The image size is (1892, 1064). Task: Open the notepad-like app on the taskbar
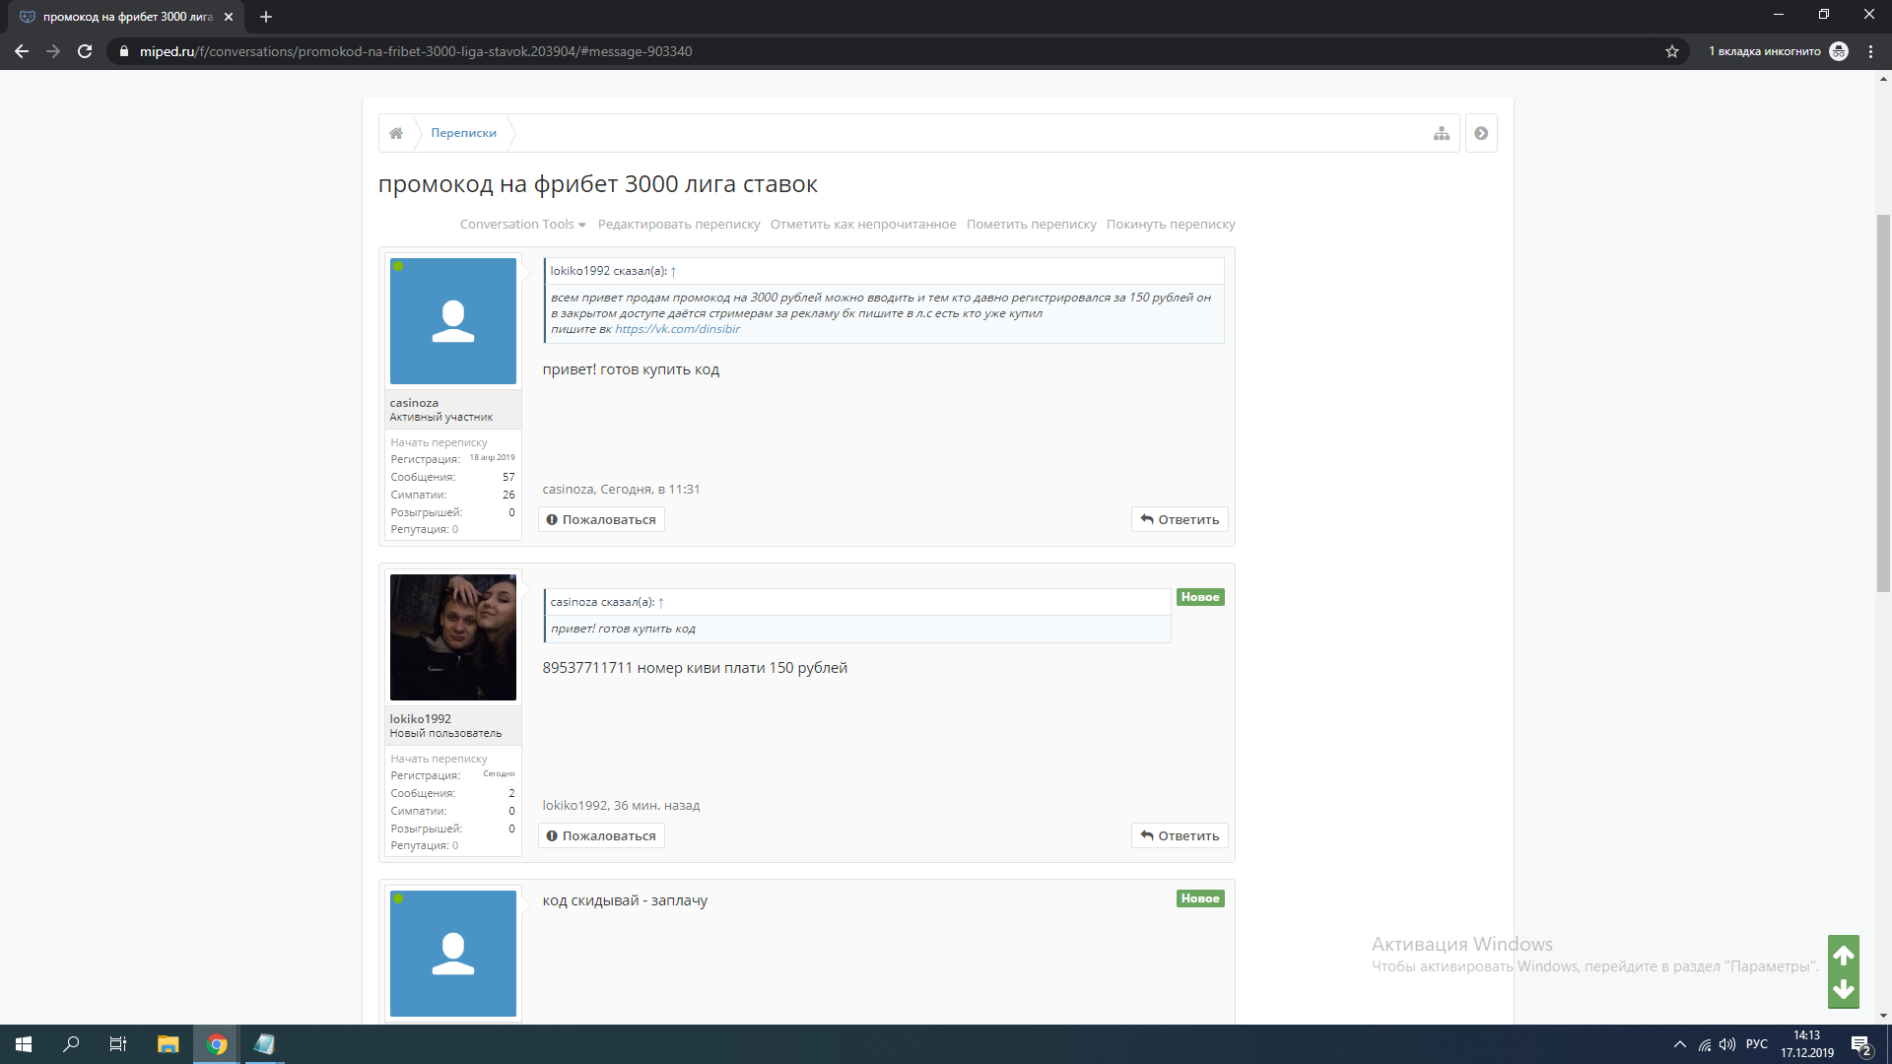pyautogui.click(x=264, y=1044)
